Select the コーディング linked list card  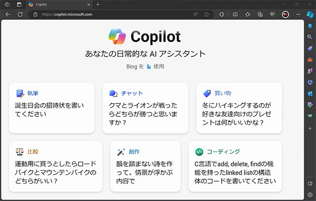235,166
